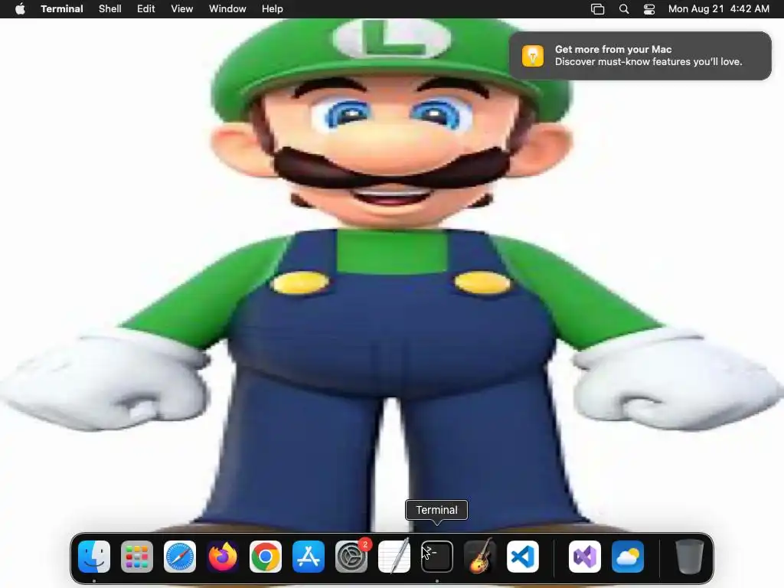Click the Terminal Dock icon
784x588 pixels.
coord(437,557)
